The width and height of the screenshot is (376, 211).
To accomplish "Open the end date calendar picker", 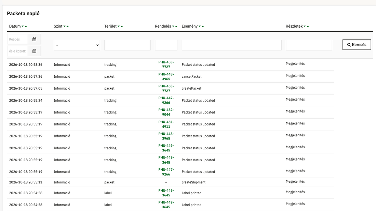I will [34, 51].
